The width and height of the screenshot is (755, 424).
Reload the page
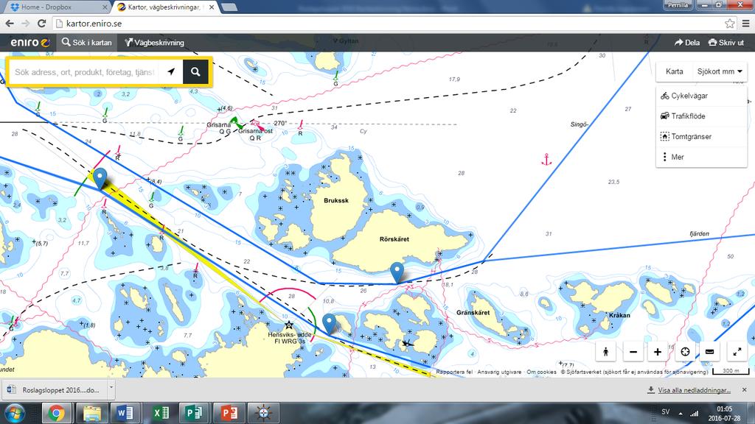[x=42, y=23]
